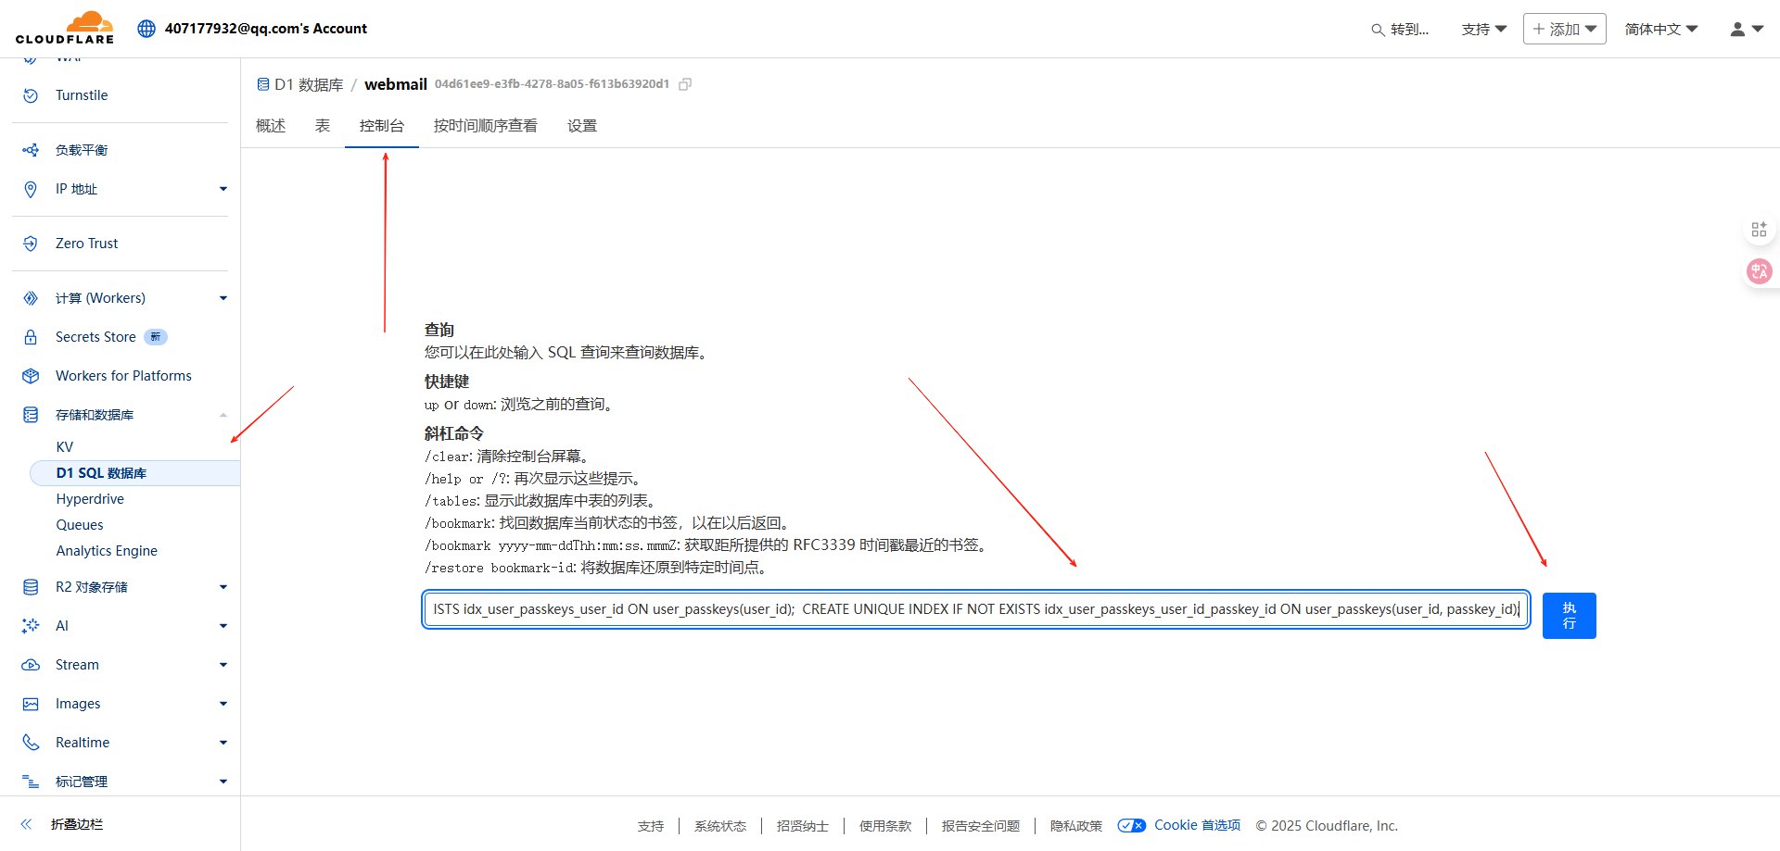Click the search magnifier beside 转到
The height and width of the screenshot is (851, 1780).
pyautogui.click(x=1376, y=30)
